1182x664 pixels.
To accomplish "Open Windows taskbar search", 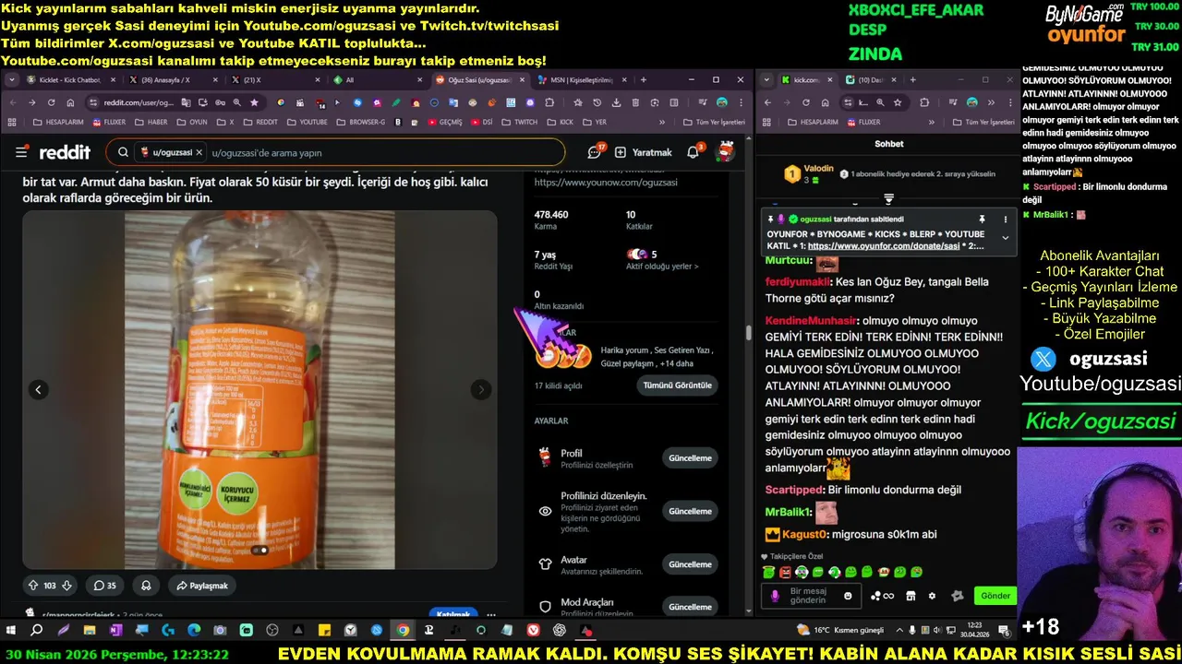I will (x=37, y=630).
